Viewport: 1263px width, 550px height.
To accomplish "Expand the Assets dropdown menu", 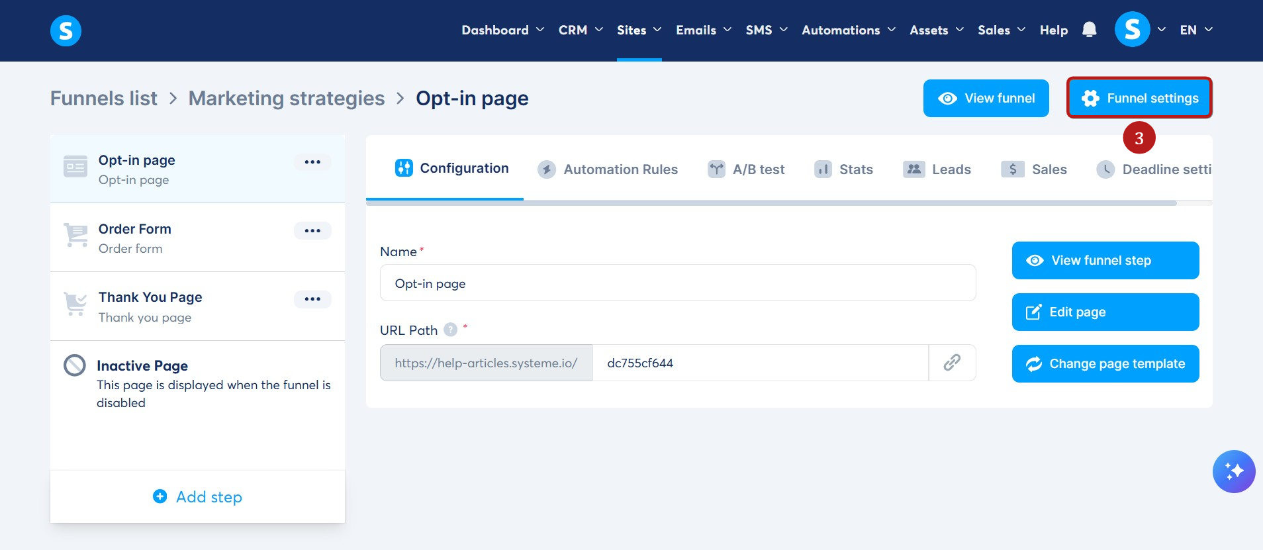I will [x=937, y=30].
